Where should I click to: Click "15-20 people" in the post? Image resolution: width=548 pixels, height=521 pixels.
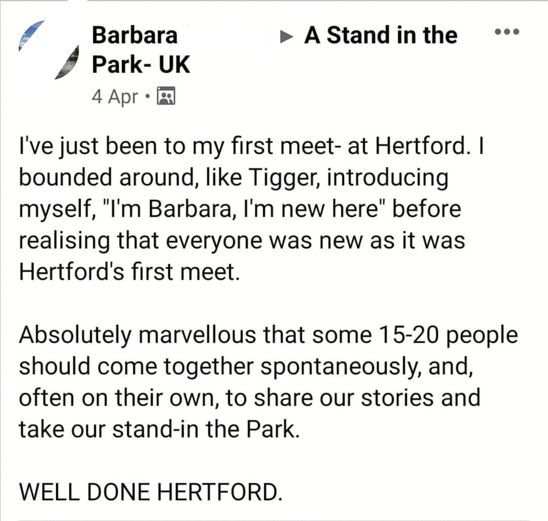[x=448, y=335]
